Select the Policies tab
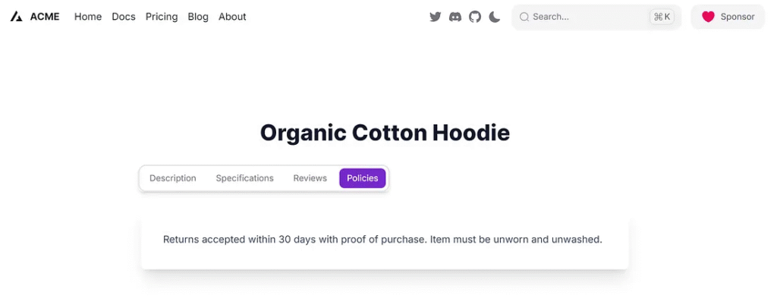777x308 pixels. click(363, 178)
